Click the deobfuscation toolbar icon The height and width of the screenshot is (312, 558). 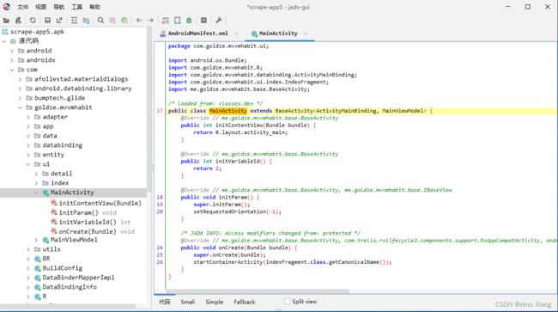click(166, 21)
